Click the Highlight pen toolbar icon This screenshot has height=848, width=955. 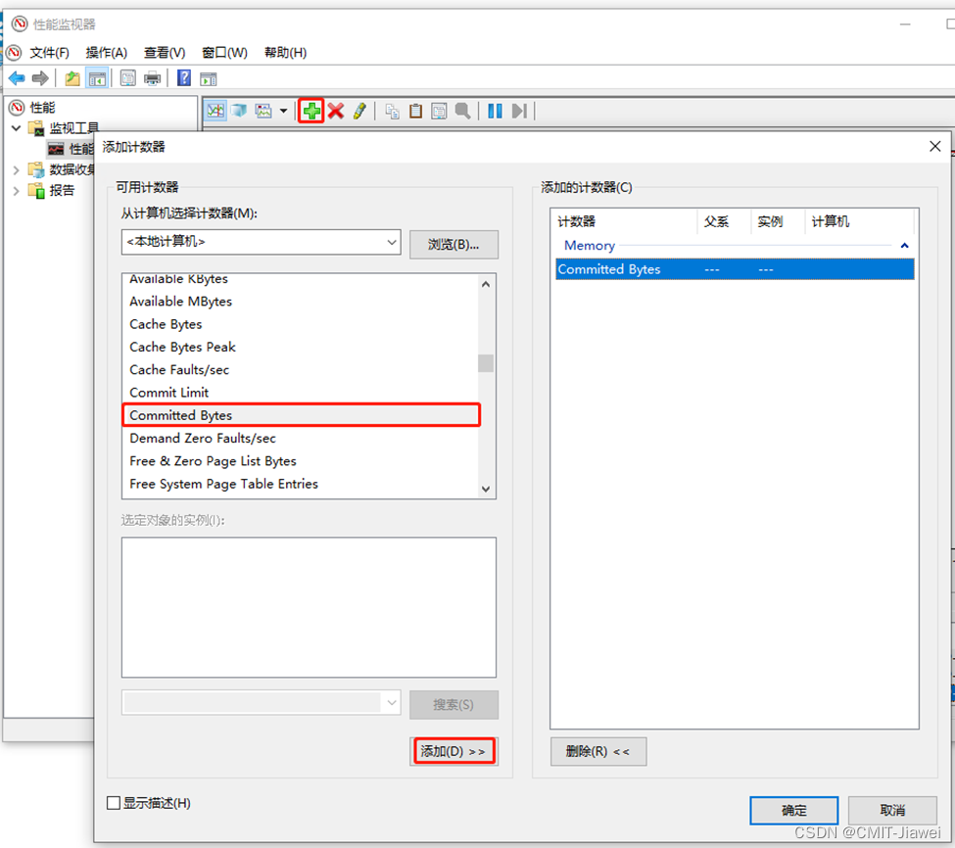pos(359,111)
